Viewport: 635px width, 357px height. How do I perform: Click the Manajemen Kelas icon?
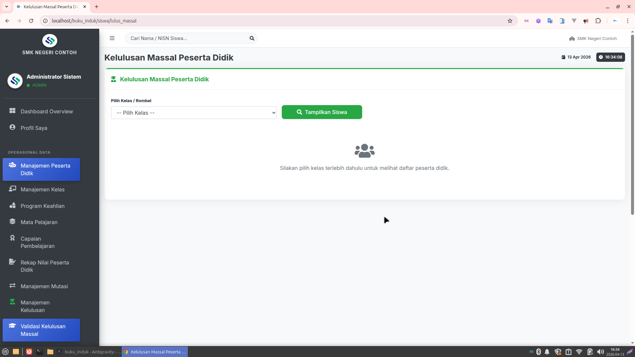13,189
